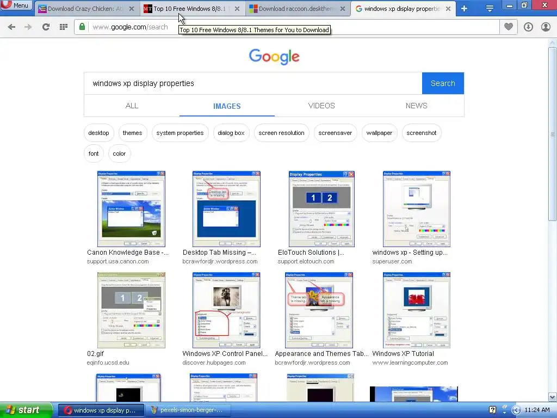The width and height of the screenshot is (557, 418).
Task: Filter by dialog box chip
Action: click(x=231, y=133)
